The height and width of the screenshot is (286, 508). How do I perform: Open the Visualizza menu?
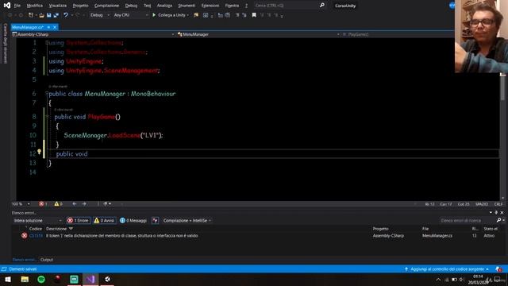point(58,6)
